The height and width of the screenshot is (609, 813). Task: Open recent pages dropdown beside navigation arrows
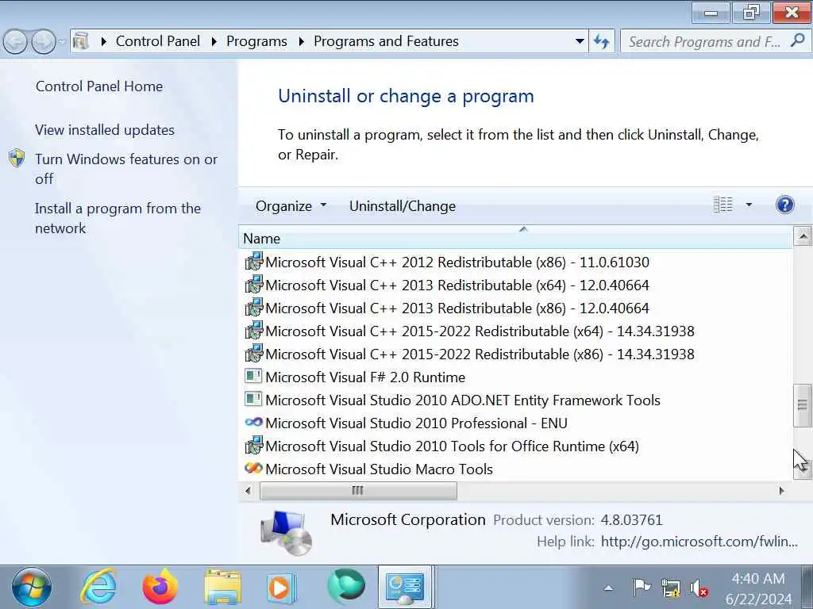[x=62, y=41]
